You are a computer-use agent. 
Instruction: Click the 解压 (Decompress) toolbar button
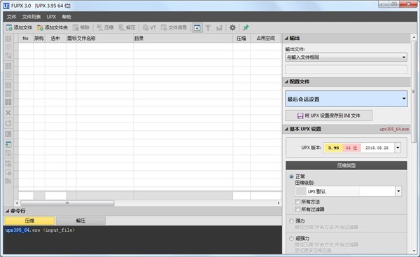(127, 27)
